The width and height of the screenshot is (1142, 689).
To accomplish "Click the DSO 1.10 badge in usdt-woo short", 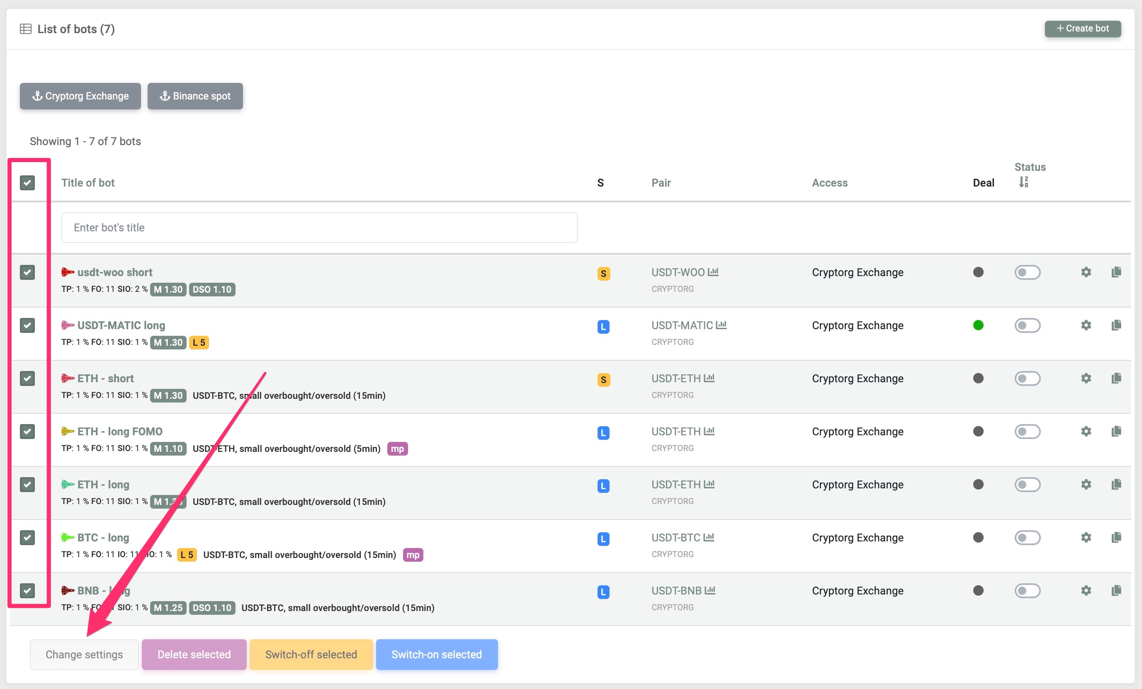I will pyautogui.click(x=212, y=289).
